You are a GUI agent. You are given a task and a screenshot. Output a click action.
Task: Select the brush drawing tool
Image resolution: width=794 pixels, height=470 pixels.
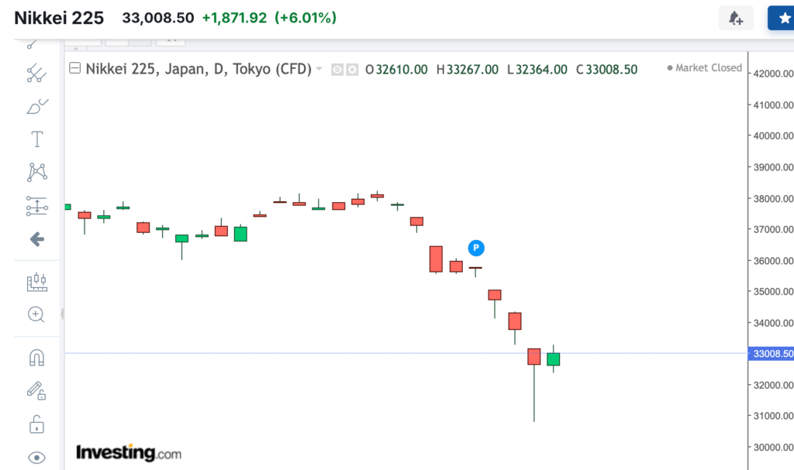36,106
